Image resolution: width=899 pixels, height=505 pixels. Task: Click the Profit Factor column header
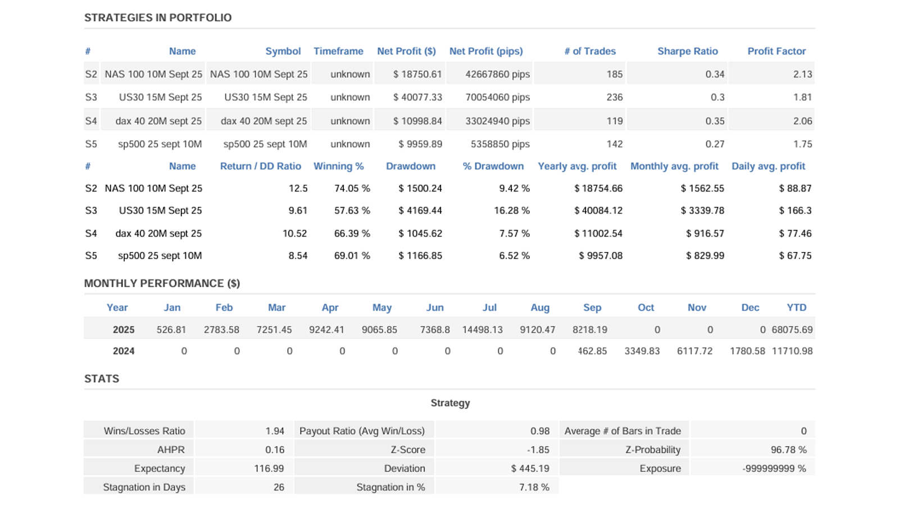coord(777,51)
